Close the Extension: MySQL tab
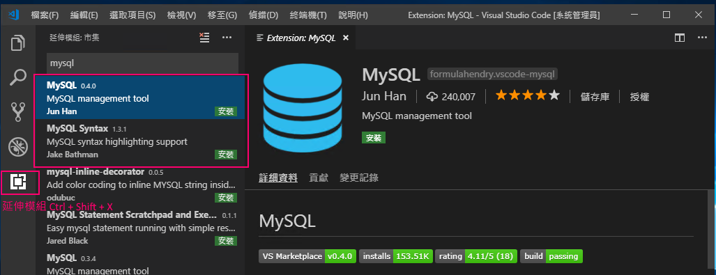Image resolution: width=716 pixels, height=275 pixels. click(346, 38)
